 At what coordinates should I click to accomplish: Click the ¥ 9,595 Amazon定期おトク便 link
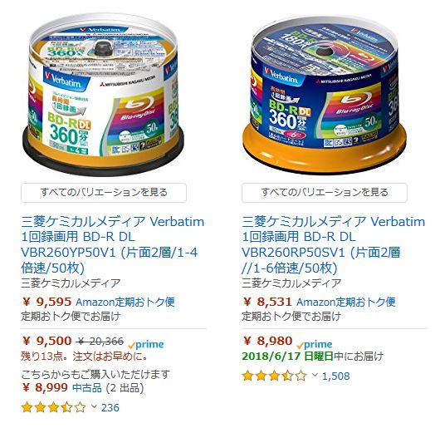click(x=98, y=302)
